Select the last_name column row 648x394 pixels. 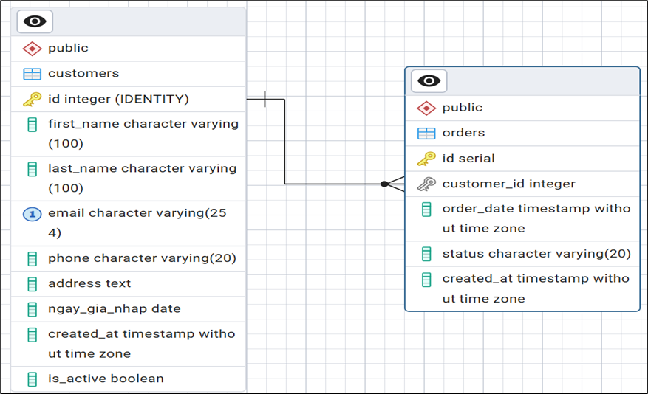pyautogui.click(x=142, y=178)
